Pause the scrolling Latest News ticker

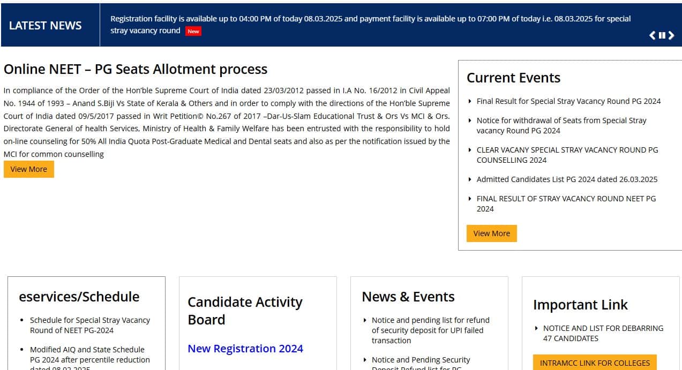(662, 35)
